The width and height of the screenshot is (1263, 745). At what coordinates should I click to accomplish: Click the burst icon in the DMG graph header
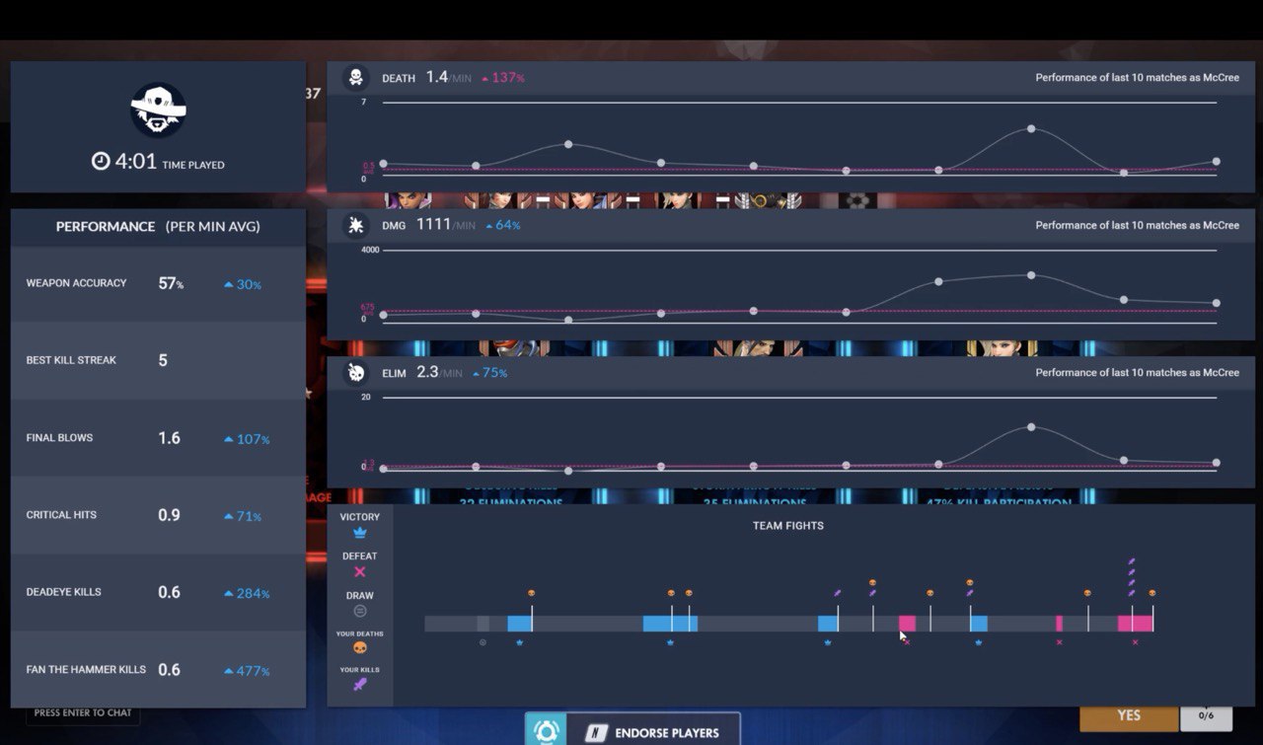(355, 225)
